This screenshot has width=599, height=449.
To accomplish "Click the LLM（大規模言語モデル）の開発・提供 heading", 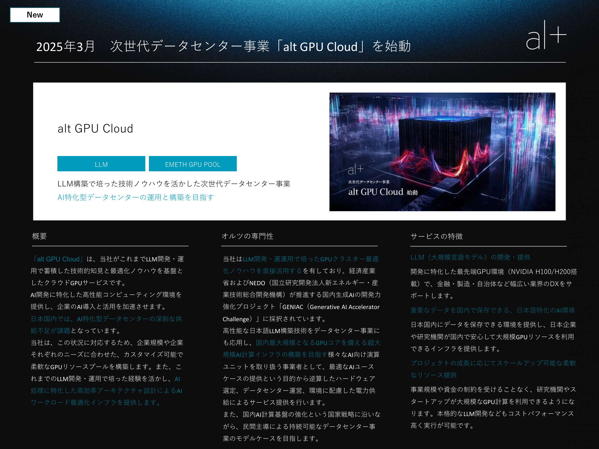I will click(470, 257).
